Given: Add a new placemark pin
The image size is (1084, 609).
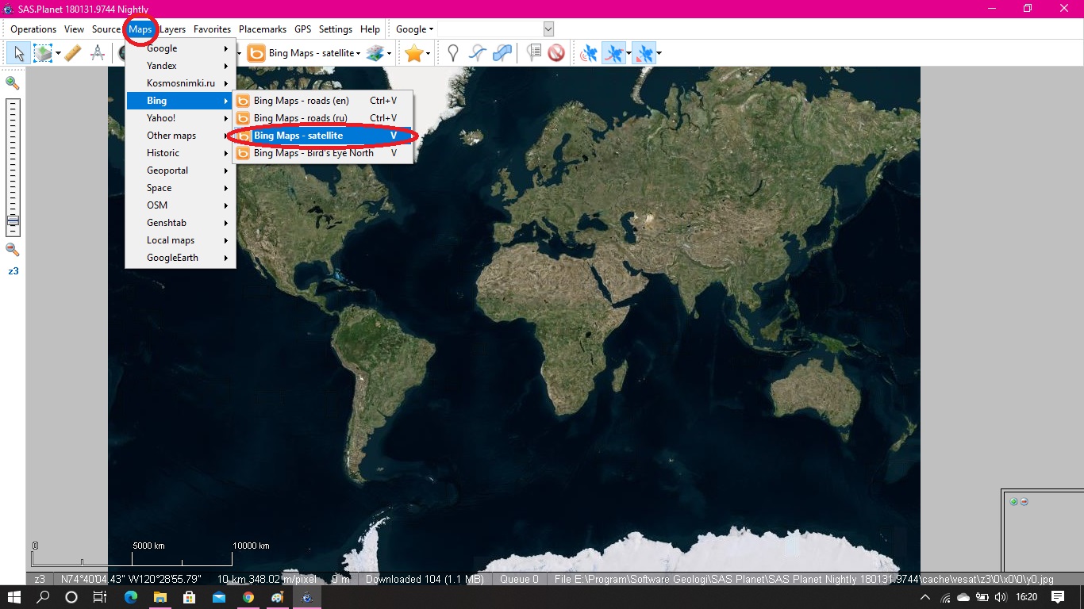Looking at the screenshot, I should click(453, 53).
